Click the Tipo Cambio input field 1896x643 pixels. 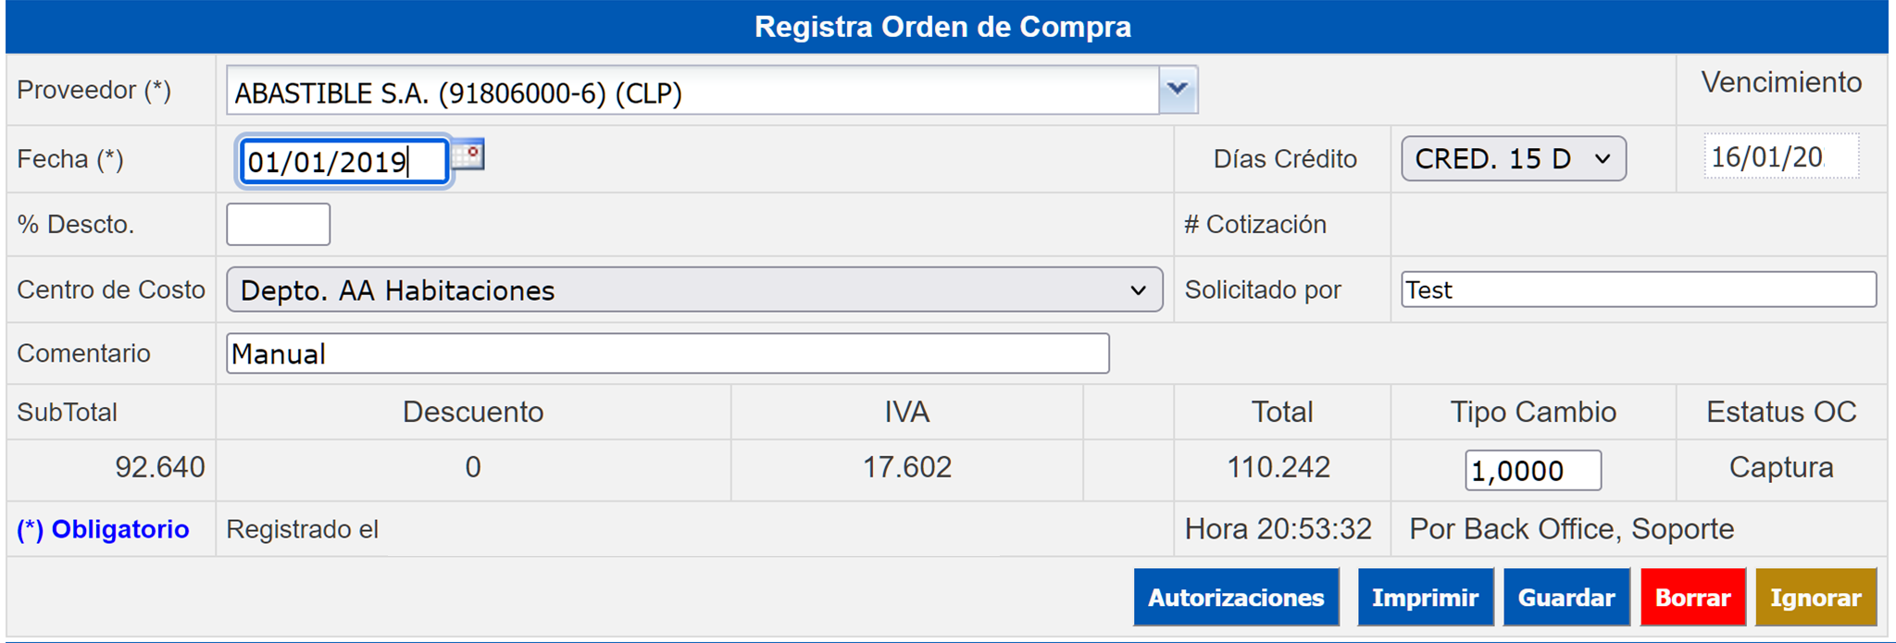point(1532,470)
